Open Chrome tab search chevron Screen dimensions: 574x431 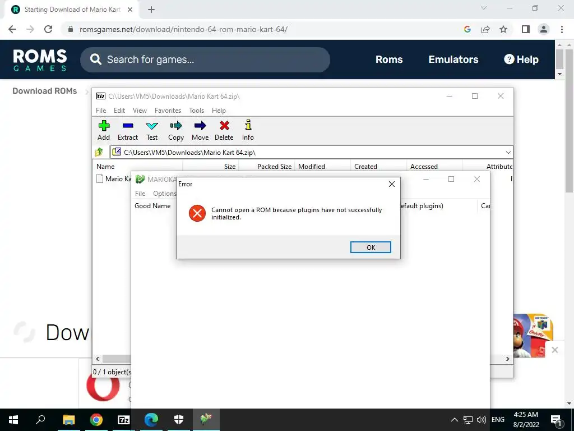tap(484, 8)
